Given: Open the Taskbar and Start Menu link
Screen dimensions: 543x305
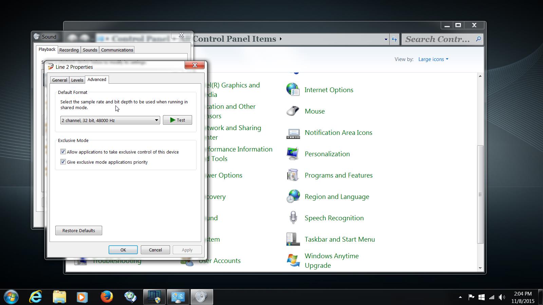Looking at the screenshot, I should [x=340, y=239].
